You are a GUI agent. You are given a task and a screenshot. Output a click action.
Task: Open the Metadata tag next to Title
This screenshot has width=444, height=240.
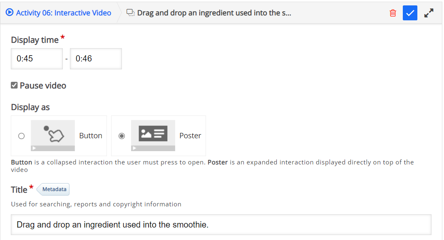pos(53,189)
